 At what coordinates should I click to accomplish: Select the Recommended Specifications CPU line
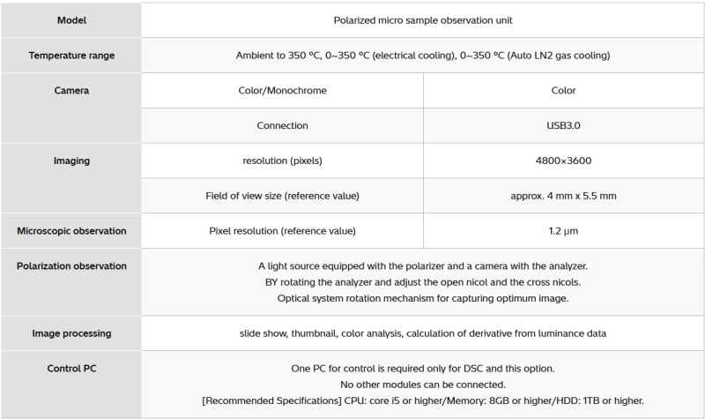423,400
